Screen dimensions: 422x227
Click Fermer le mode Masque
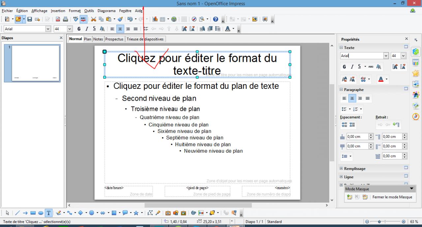pos(392,197)
